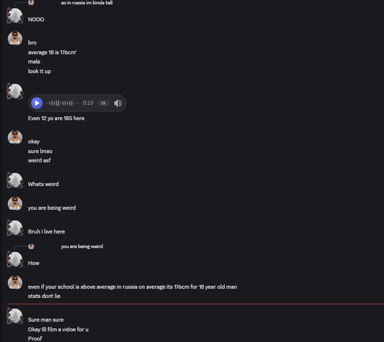Click small reply avatar above 'NOOO'
The width and height of the screenshot is (384, 342).
pyautogui.click(x=31, y=2)
